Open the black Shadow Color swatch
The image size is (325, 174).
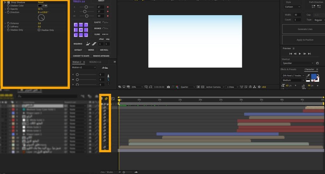(x=40, y=6)
